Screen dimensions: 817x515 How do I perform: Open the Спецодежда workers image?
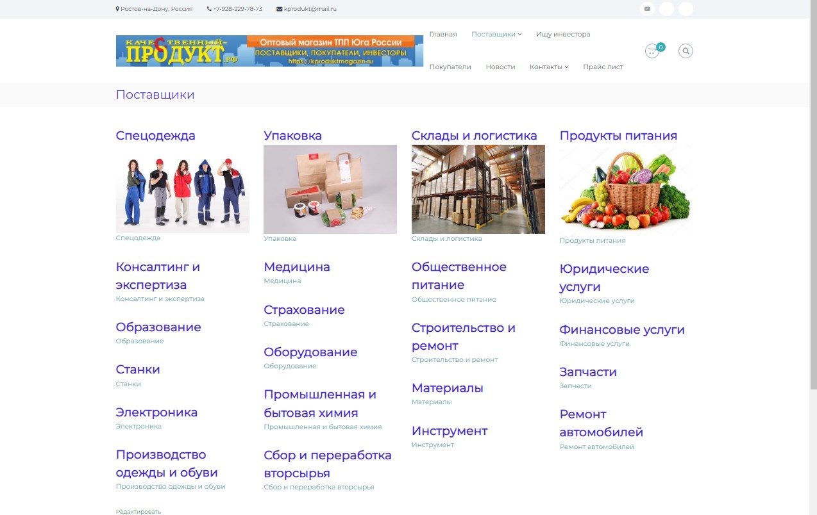tap(182, 189)
